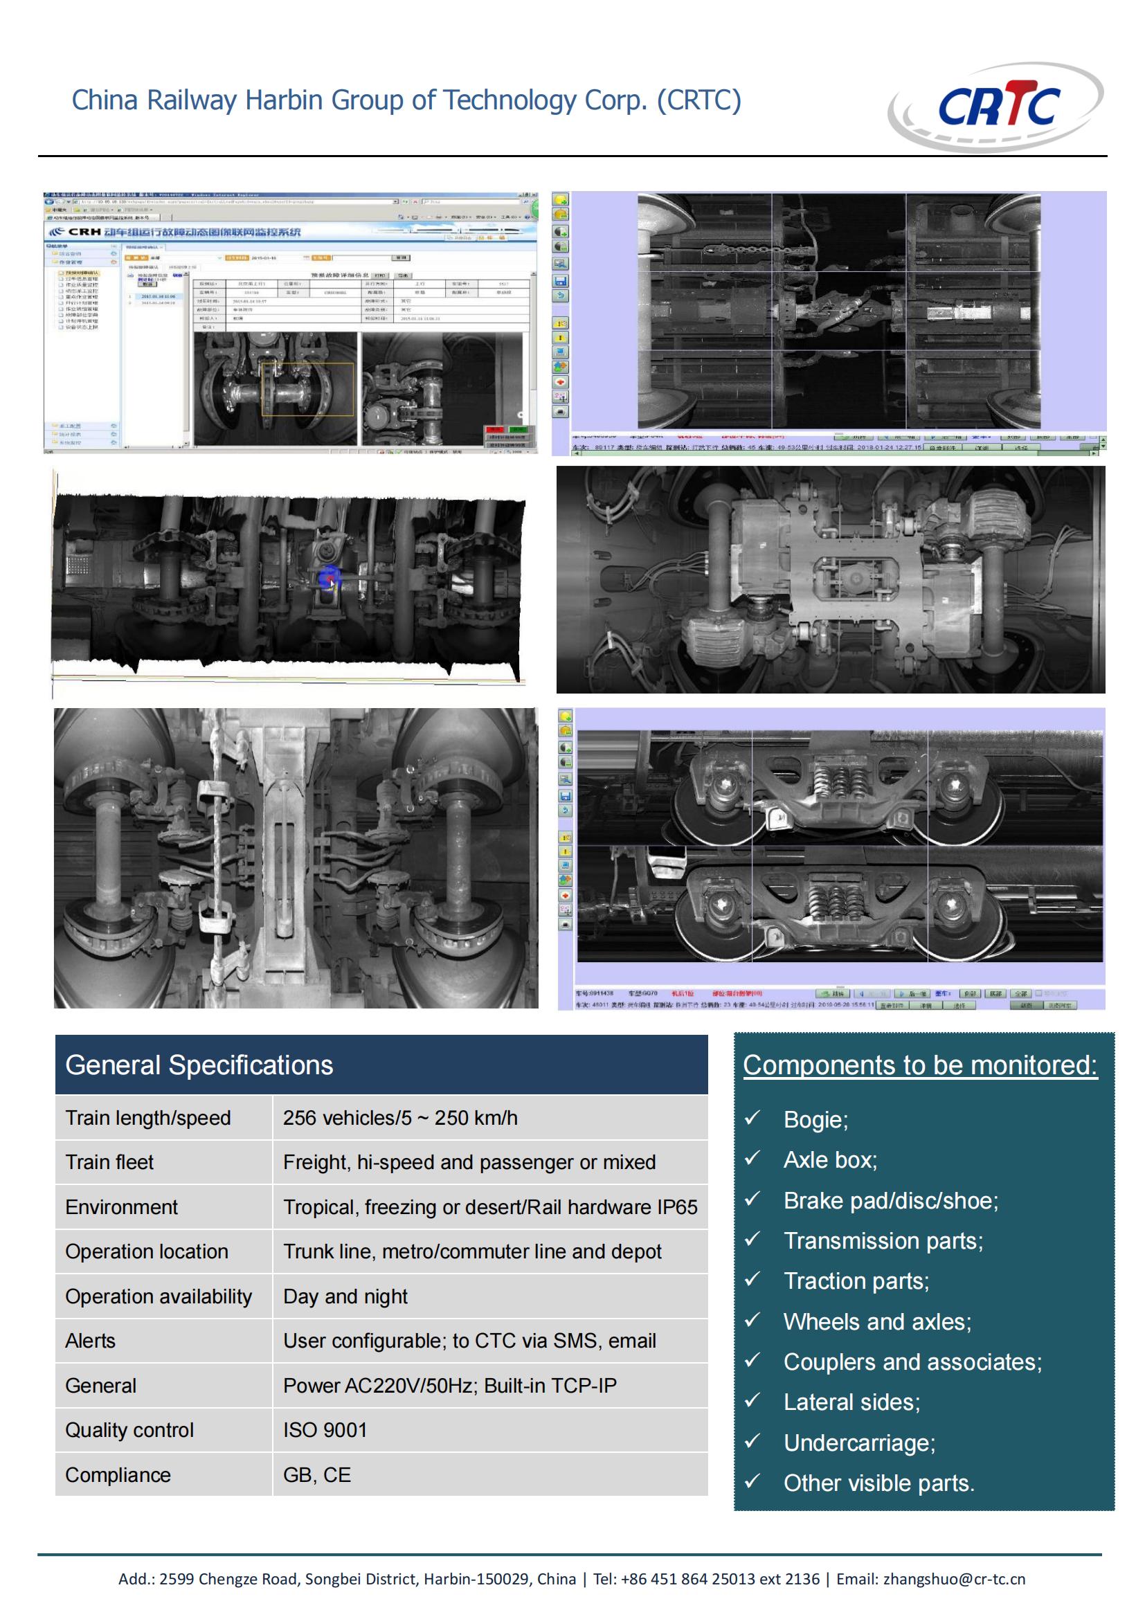Expand third-from-bottom sidebar section in CRH window
Image resolution: width=1145 pixels, height=1619 pixels.
click(x=114, y=426)
